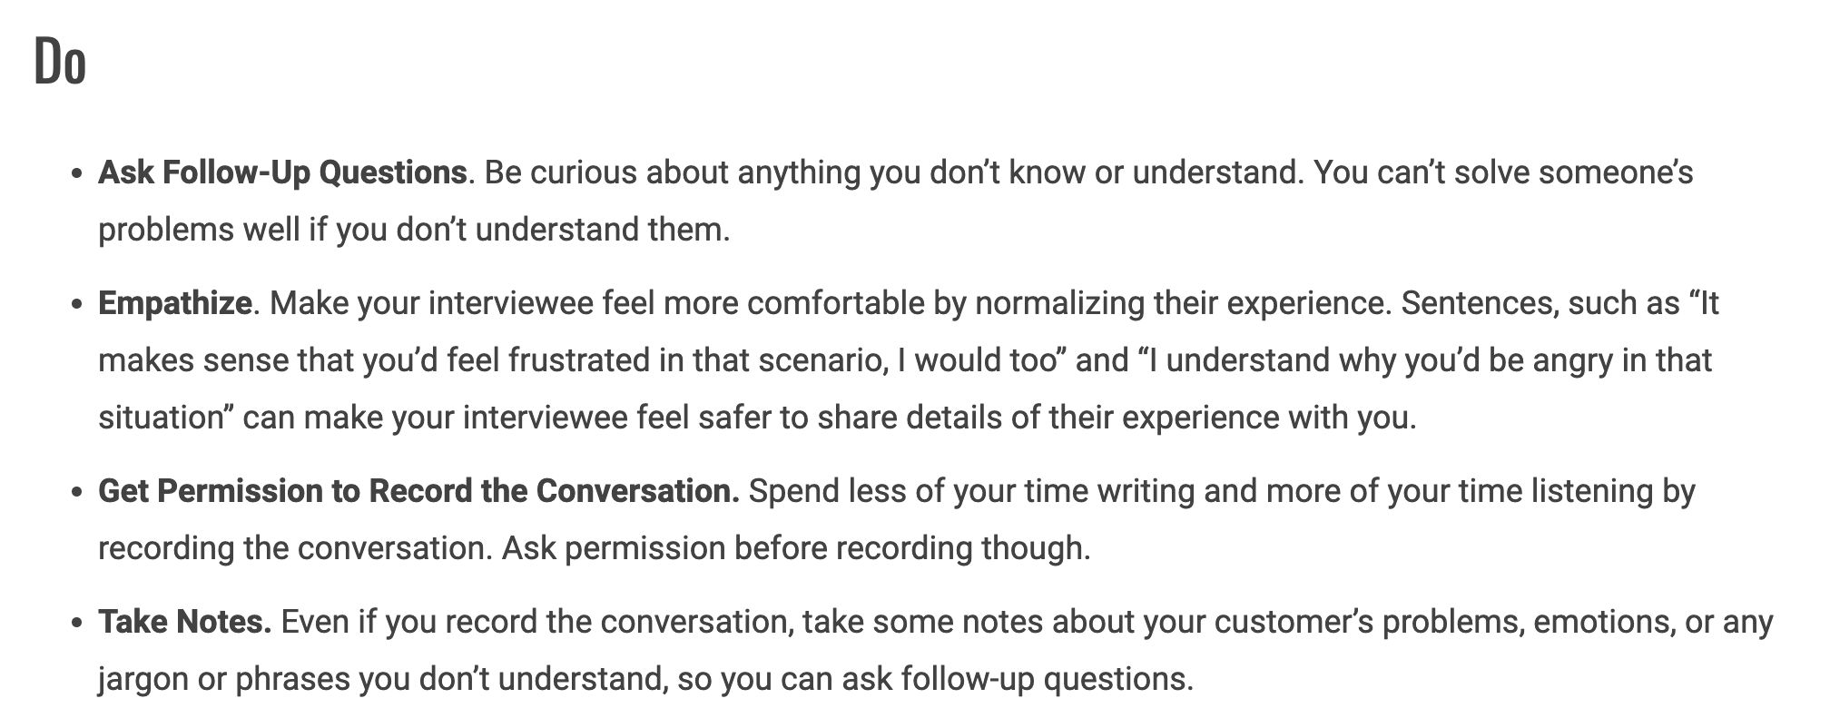Click the bold 'Empathize' text
The height and width of the screenshot is (728, 1830).
[175, 303]
